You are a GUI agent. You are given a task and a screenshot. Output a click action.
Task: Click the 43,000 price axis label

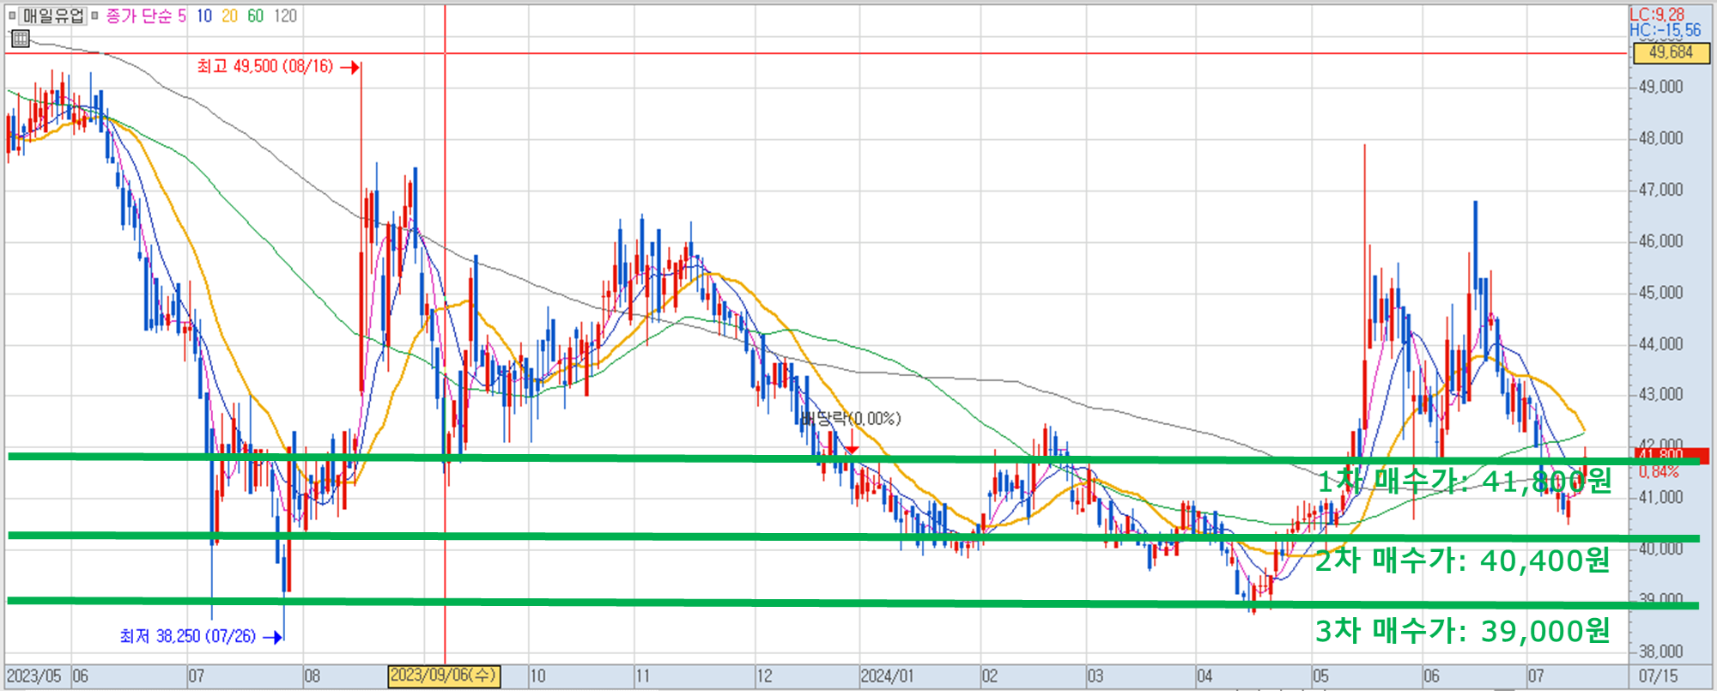[x=1660, y=395]
